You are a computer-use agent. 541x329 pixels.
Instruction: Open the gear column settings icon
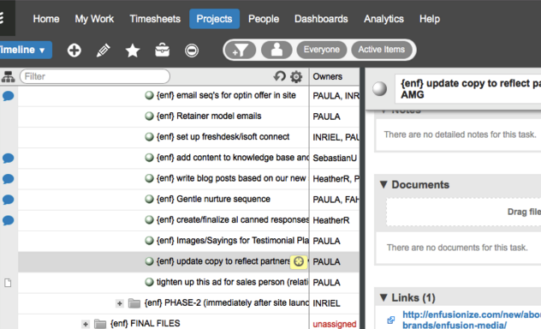pos(296,76)
